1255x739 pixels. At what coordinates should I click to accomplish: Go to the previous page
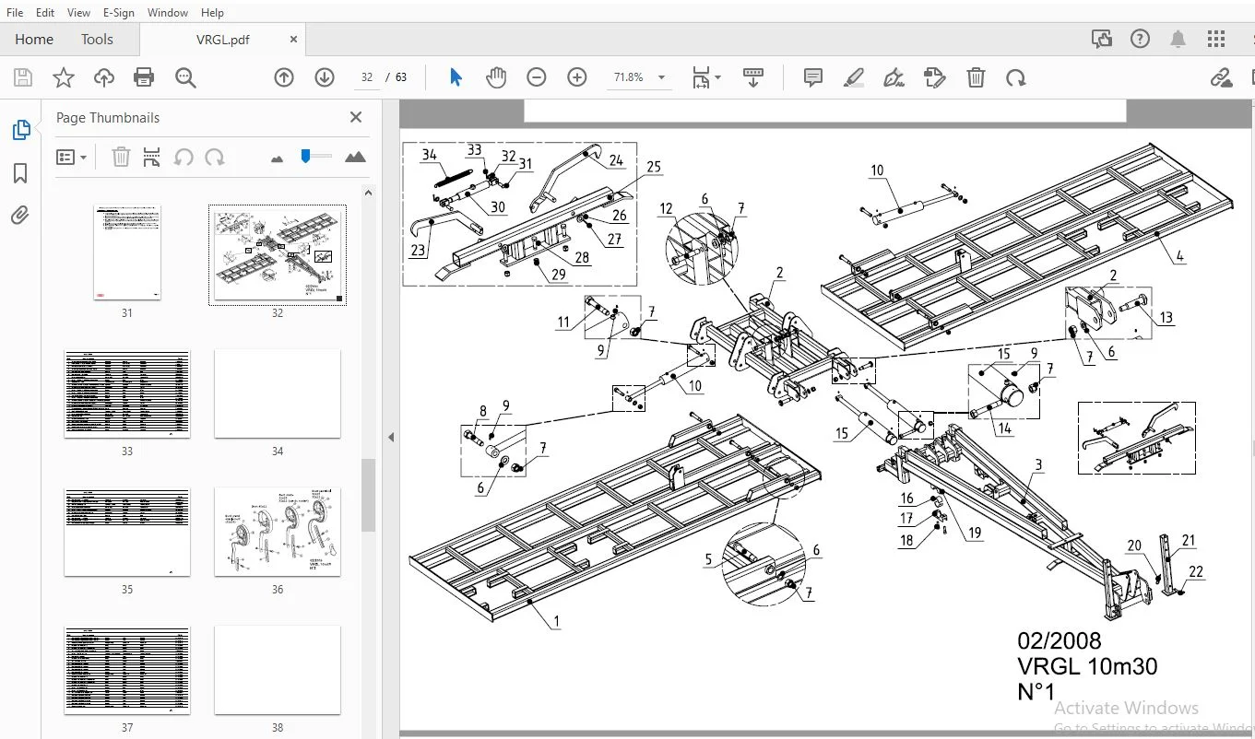coord(284,77)
